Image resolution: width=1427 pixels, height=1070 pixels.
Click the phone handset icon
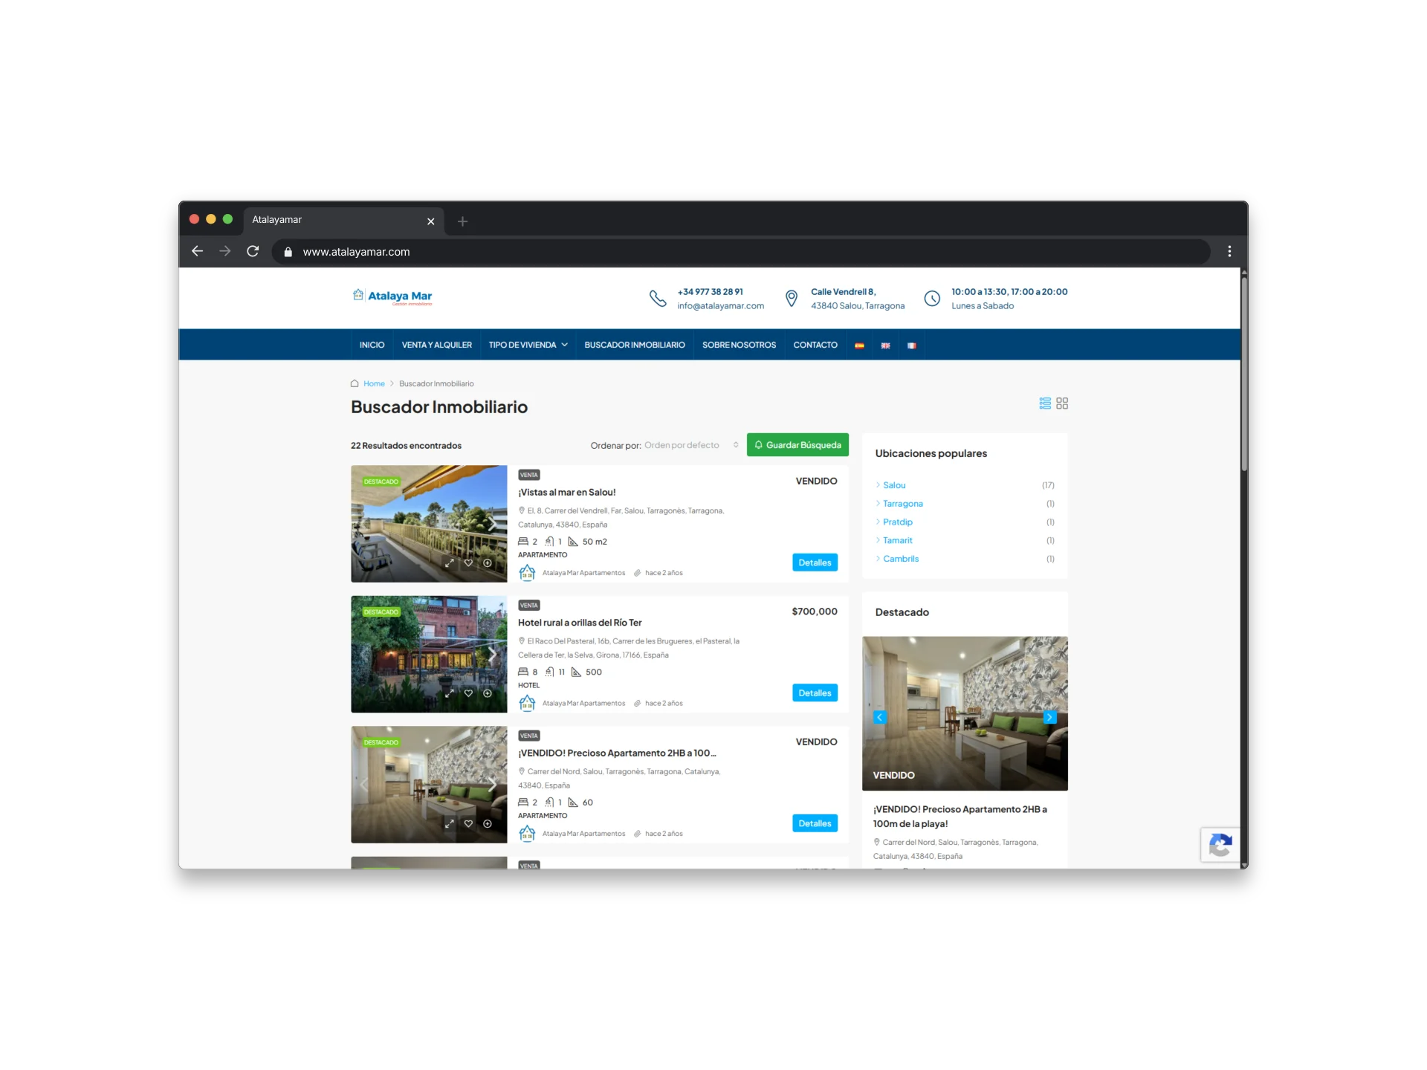click(x=658, y=299)
